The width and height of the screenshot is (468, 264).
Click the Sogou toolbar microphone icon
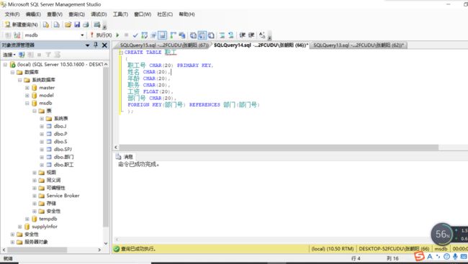[455, 257]
